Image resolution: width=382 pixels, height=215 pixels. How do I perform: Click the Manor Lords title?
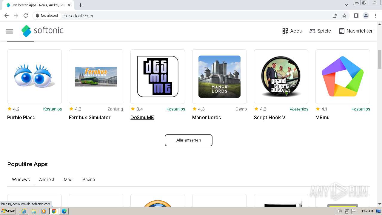click(x=207, y=117)
